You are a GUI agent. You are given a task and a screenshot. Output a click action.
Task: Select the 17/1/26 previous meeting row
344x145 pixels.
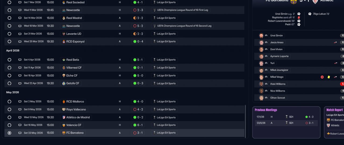click(286, 117)
